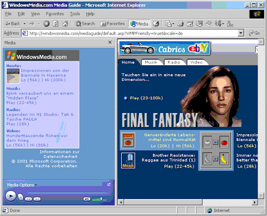
Task: Switch to the Radio tab
Action: (174, 62)
